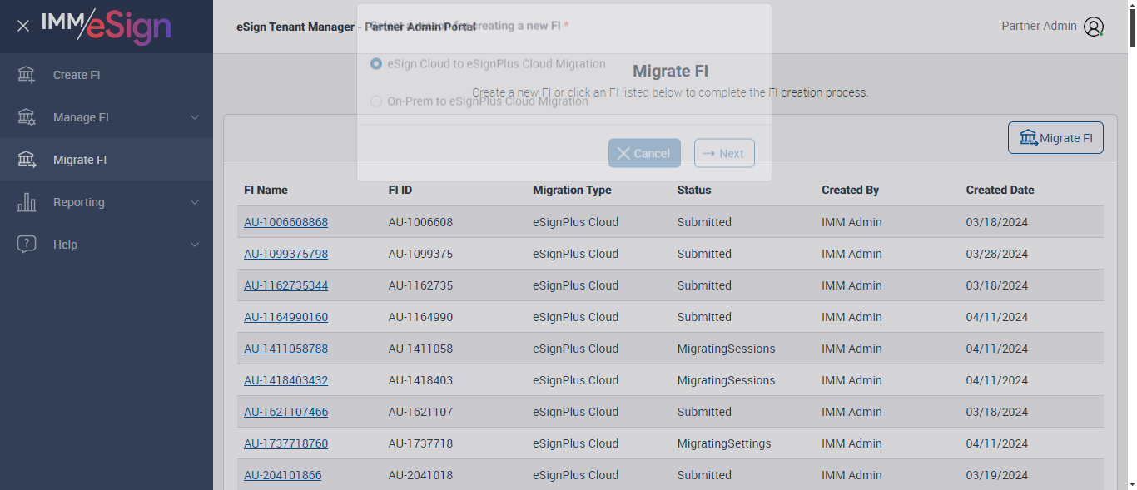Open FI link AU-204101866
1137x490 pixels.
282,475
